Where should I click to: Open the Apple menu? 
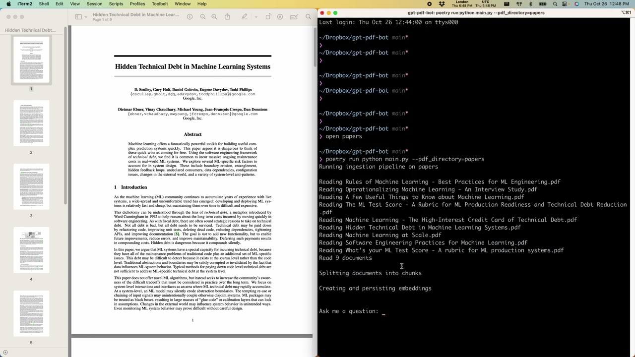click(x=8, y=4)
